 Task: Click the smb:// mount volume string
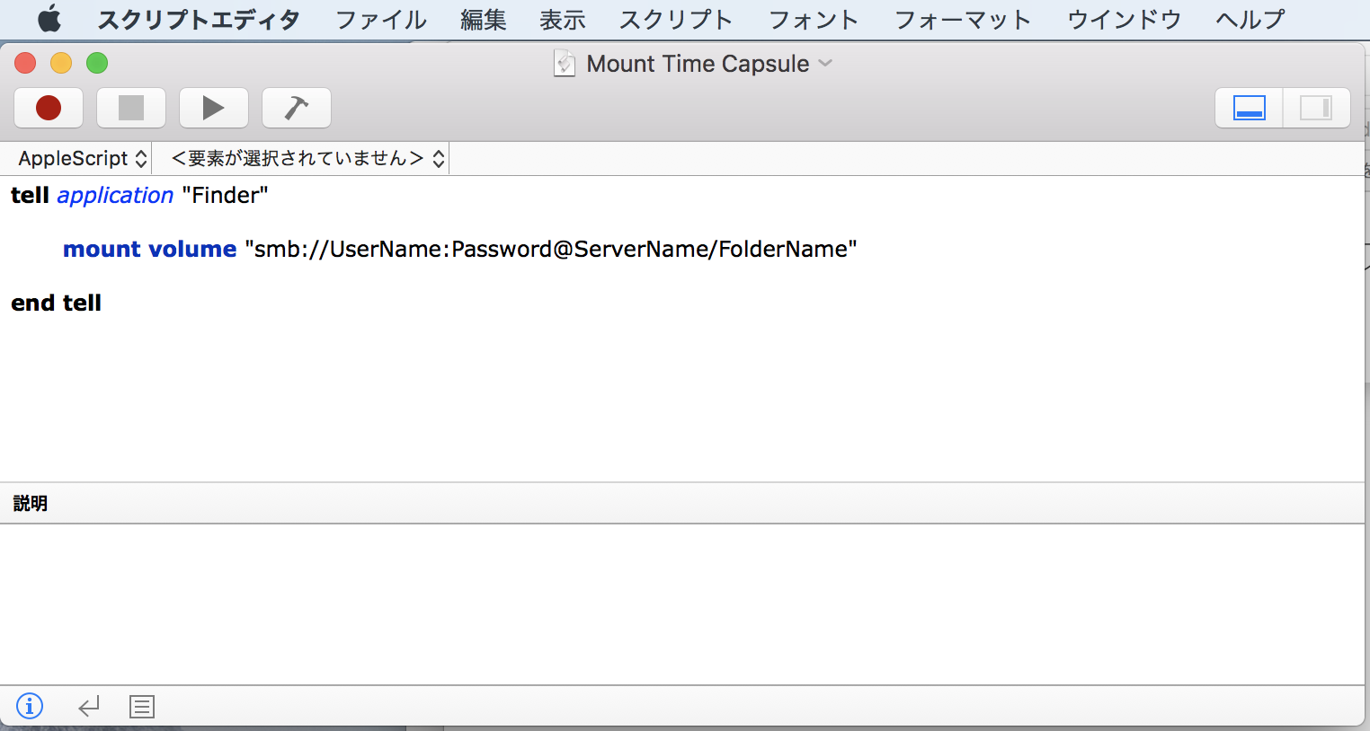coord(551,249)
